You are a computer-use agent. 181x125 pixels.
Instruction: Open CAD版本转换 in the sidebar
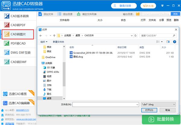point(18,16)
